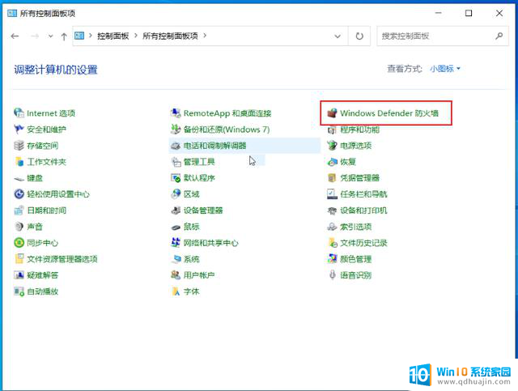Open the 恢复 recovery link

tap(348, 162)
